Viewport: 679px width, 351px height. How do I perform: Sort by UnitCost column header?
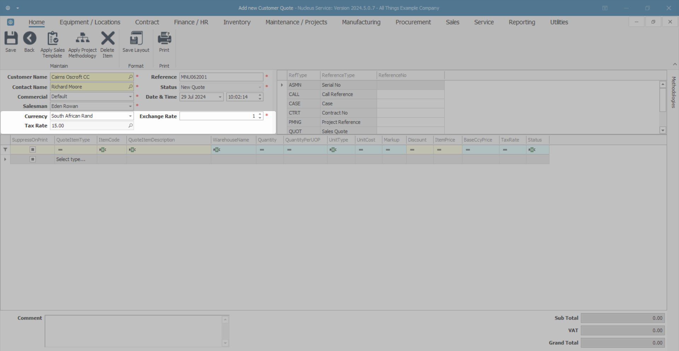[x=368, y=140]
